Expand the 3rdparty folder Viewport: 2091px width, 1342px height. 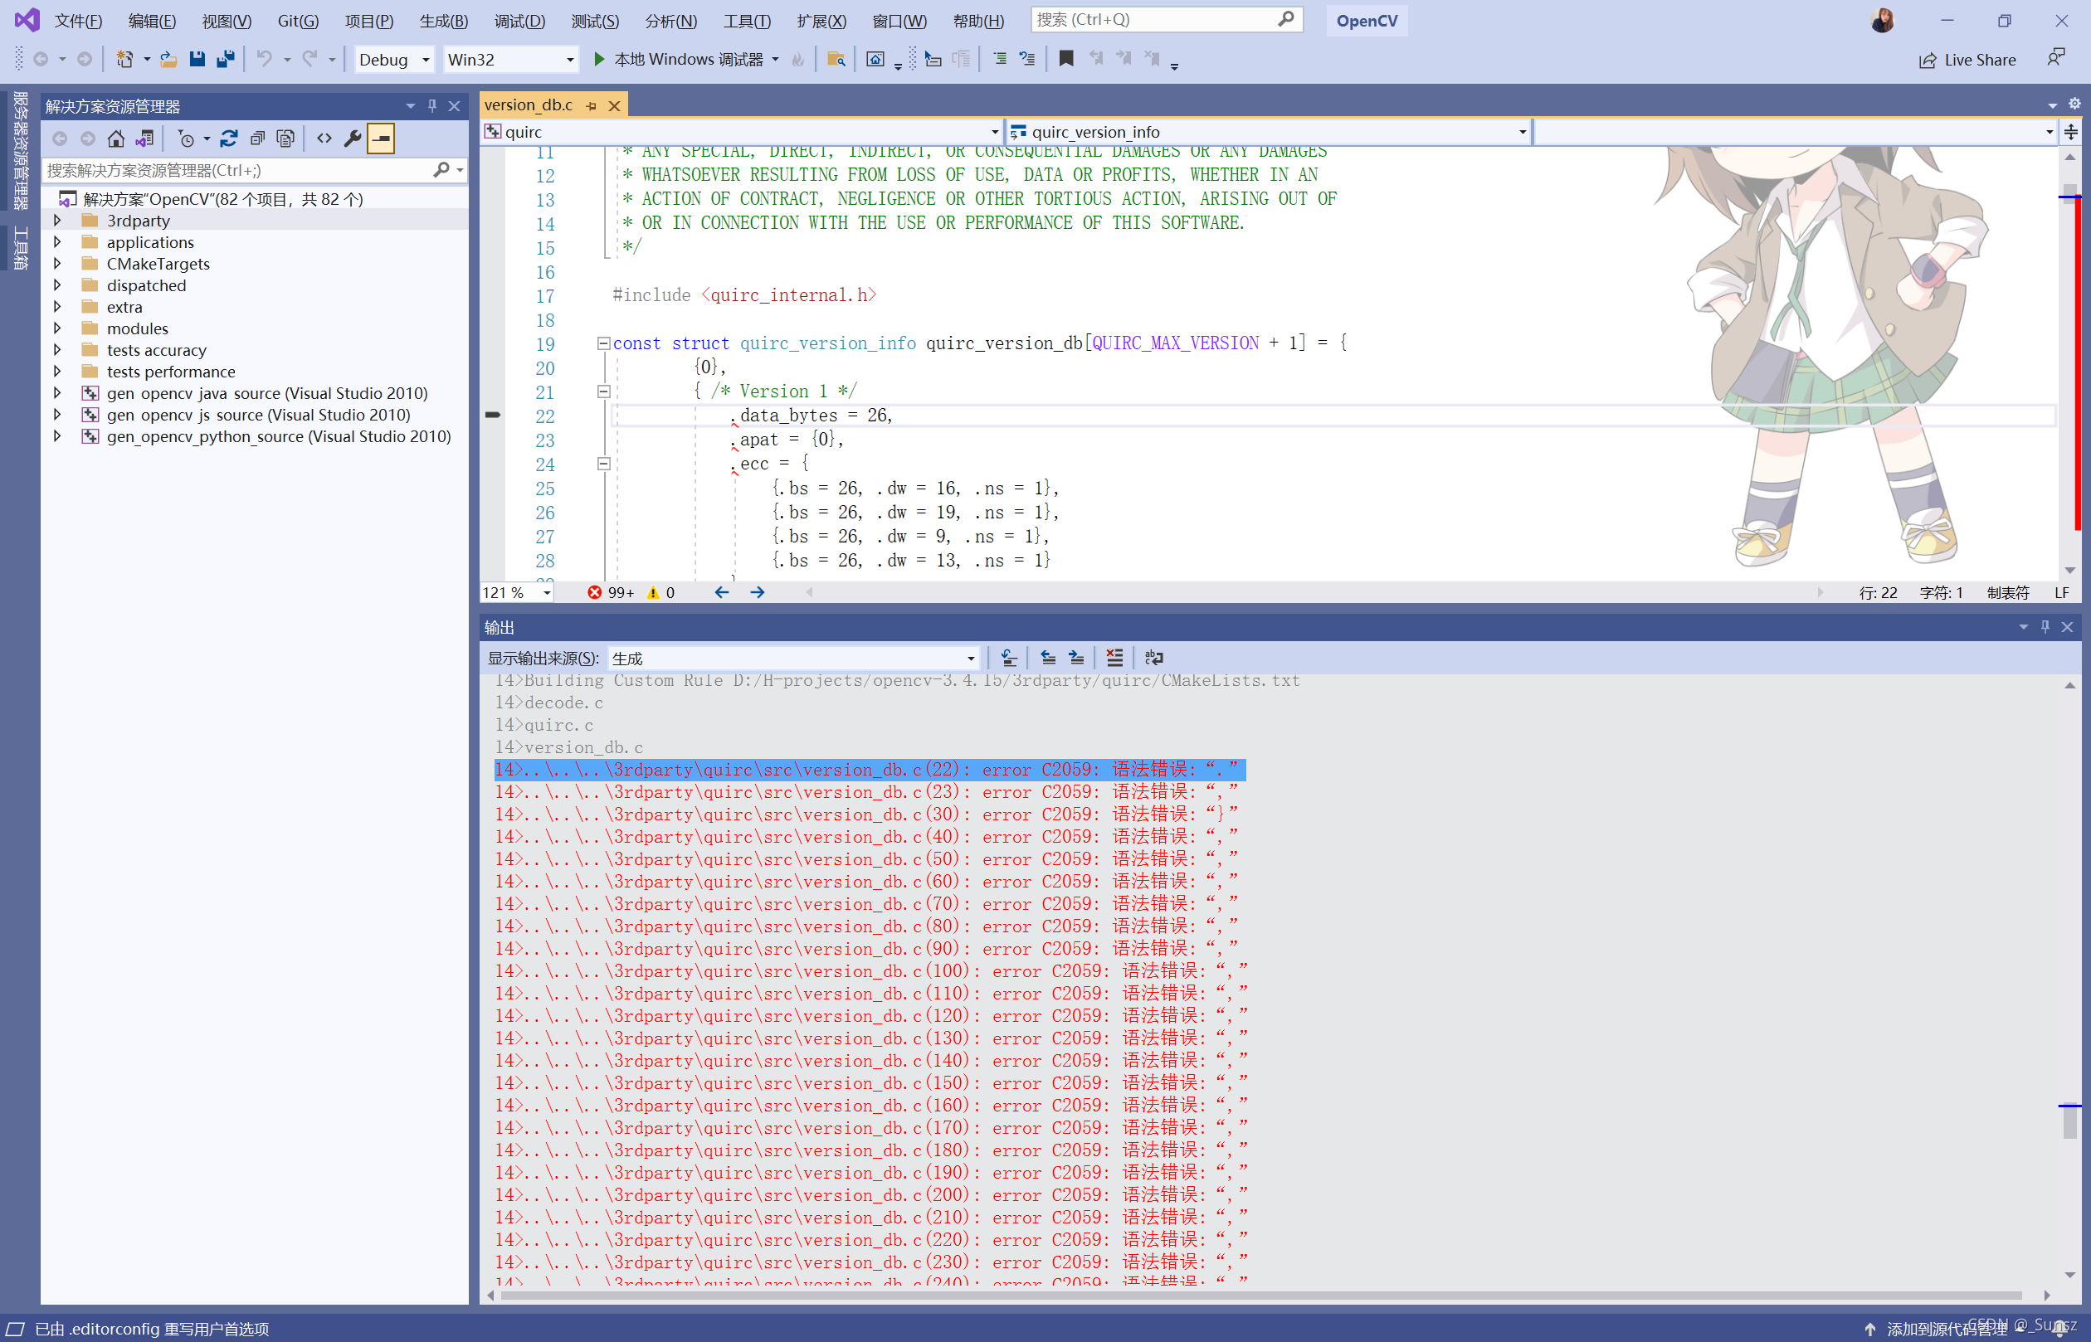point(57,221)
